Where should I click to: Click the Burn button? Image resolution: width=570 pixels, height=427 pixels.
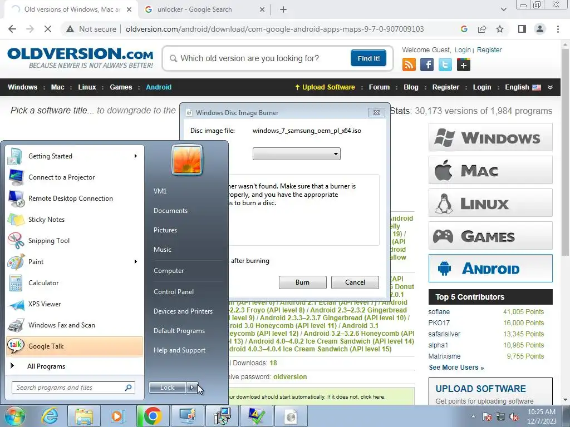302,282
